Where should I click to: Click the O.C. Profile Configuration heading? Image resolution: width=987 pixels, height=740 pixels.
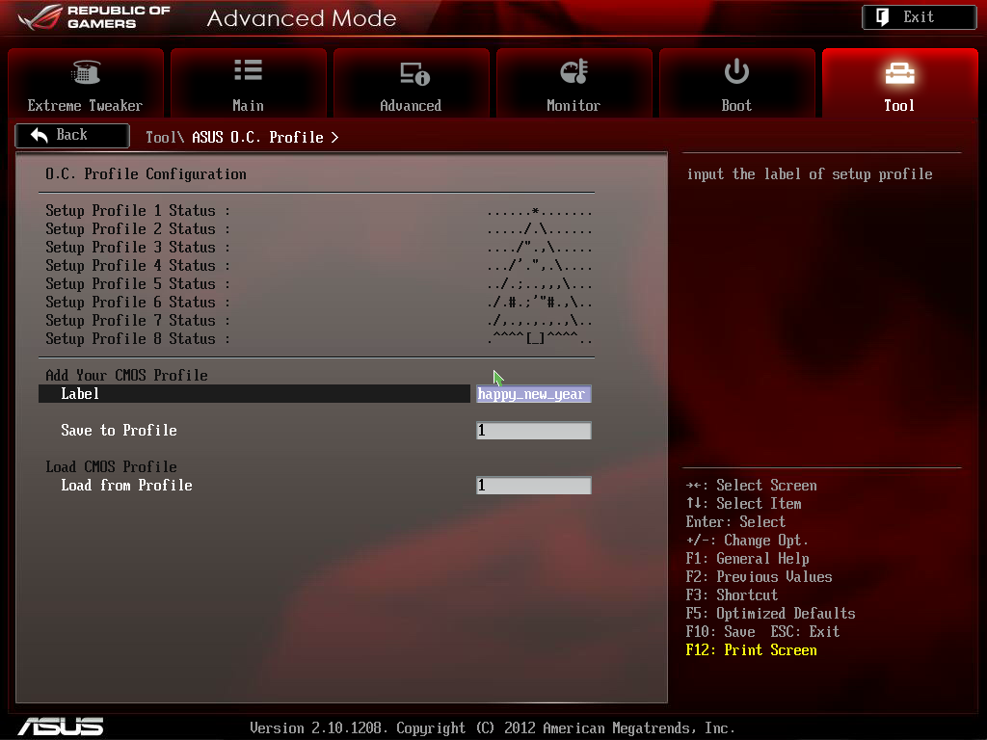[147, 174]
